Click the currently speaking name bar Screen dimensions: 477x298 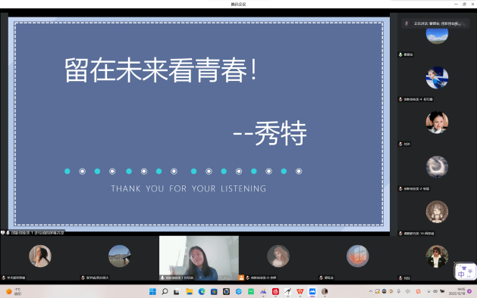[435, 23]
